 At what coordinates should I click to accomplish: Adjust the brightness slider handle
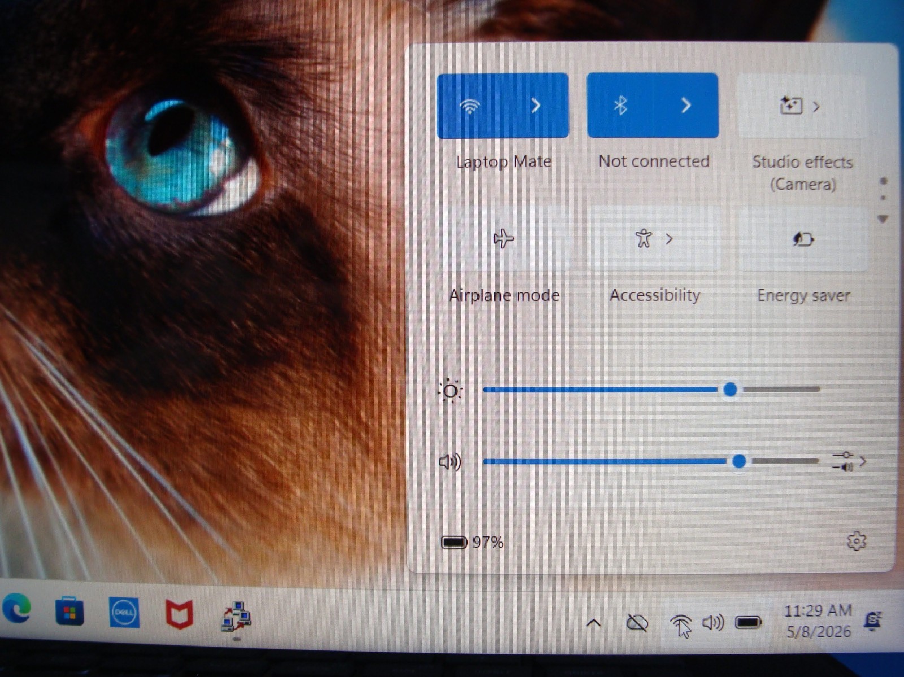click(x=730, y=390)
